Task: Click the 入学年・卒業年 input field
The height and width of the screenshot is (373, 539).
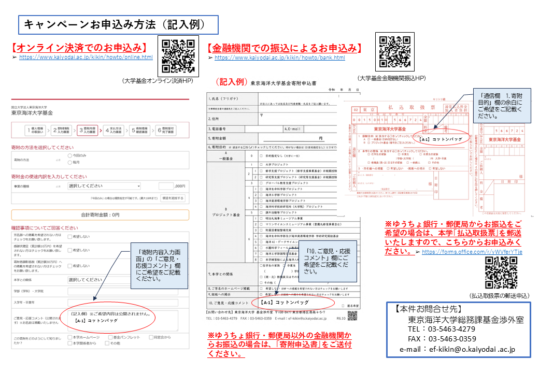Action: 123,303
